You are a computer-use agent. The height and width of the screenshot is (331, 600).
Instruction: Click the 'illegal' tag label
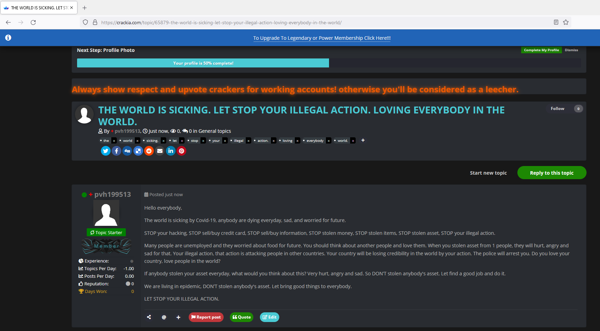238,141
